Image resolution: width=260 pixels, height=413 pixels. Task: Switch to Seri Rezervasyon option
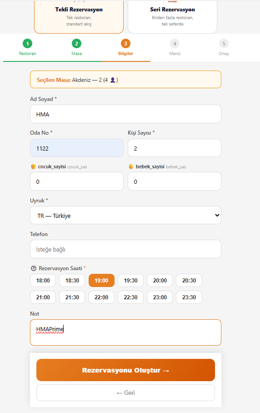click(x=172, y=16)
